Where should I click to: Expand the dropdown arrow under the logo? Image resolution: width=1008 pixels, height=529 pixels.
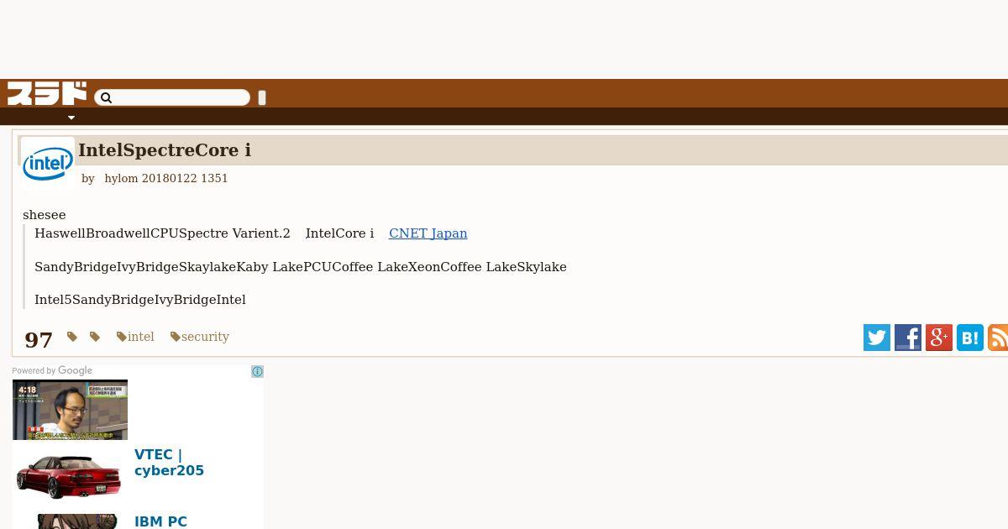71,118
